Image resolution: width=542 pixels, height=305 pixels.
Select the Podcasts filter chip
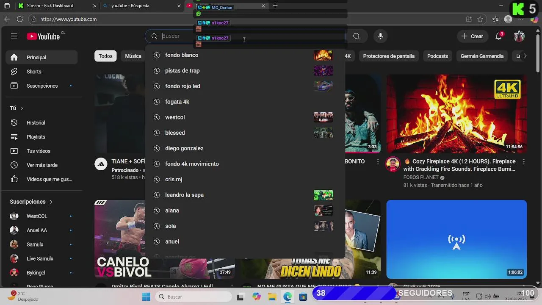pos(437,56)
